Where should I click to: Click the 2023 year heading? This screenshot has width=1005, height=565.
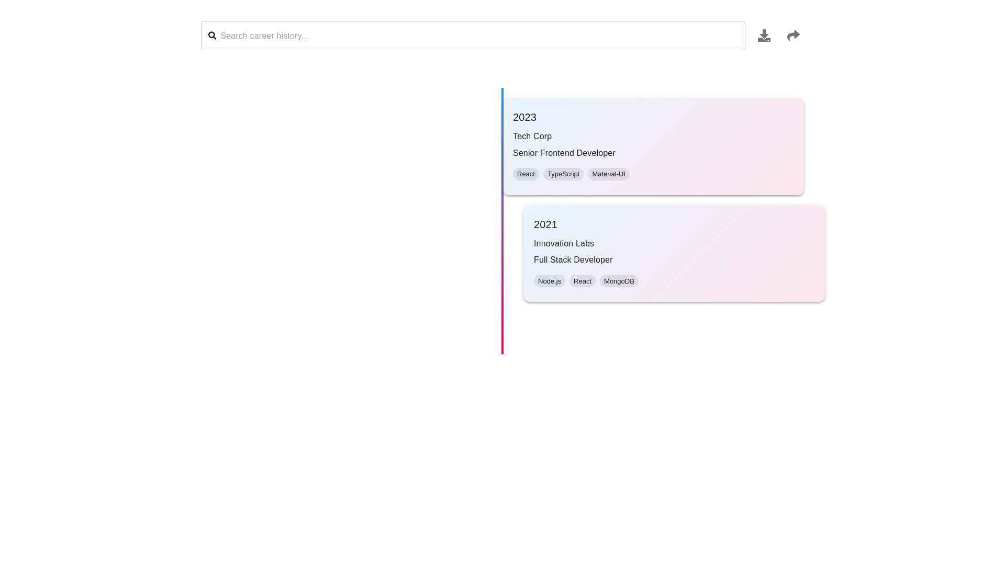click(524, 117)
